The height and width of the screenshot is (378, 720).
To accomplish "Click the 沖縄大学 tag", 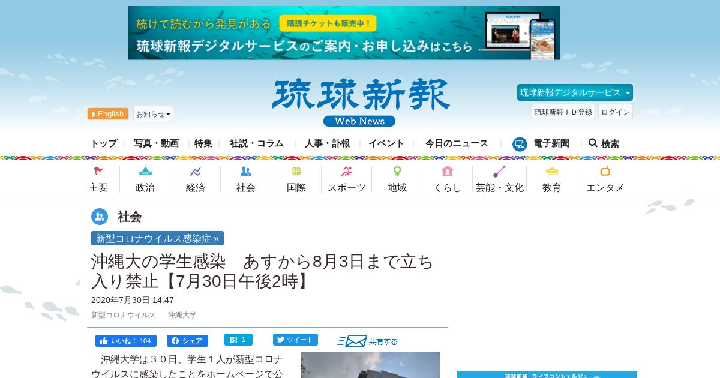I will pyautogui.click(x=182, y=315).
